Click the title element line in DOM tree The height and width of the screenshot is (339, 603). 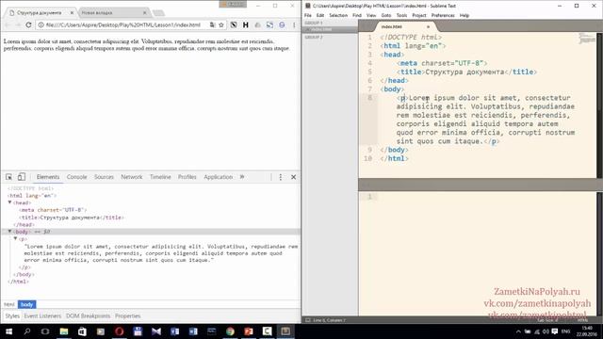[72, 218]
